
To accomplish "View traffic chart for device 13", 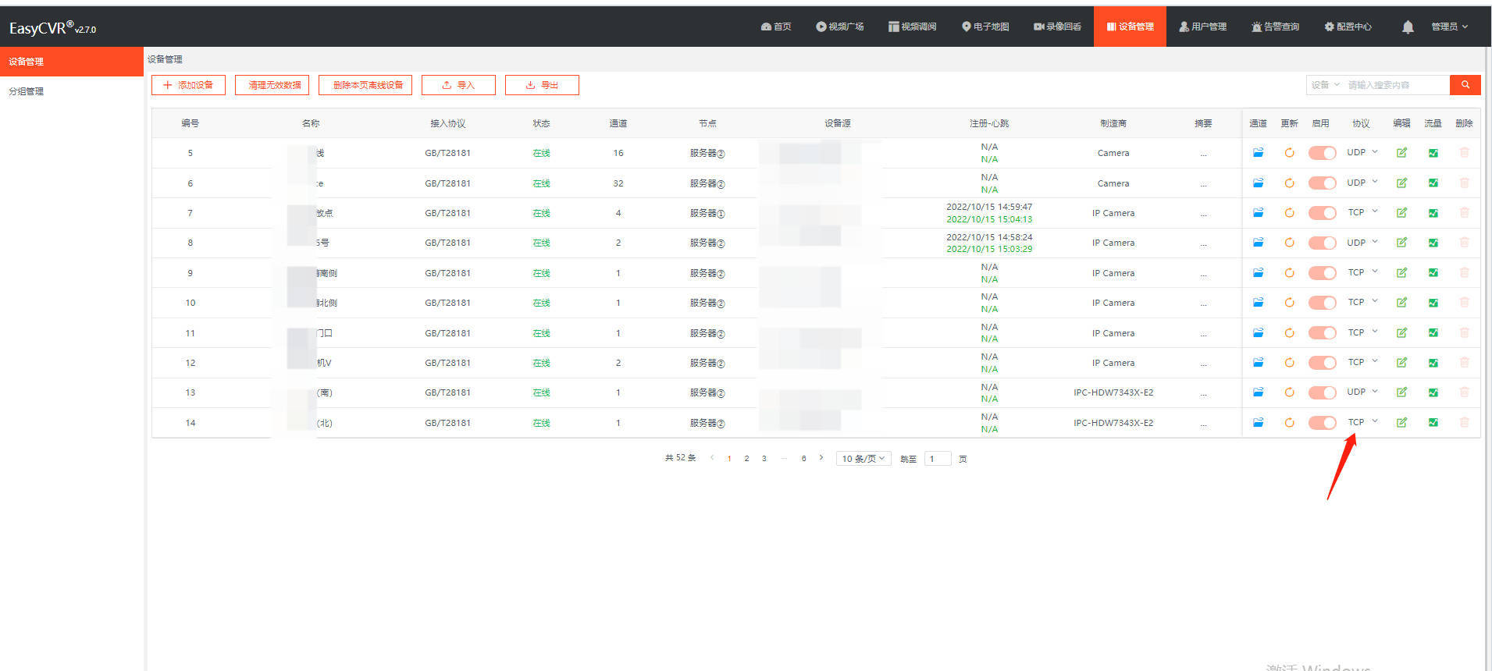I will (1433, 392).
